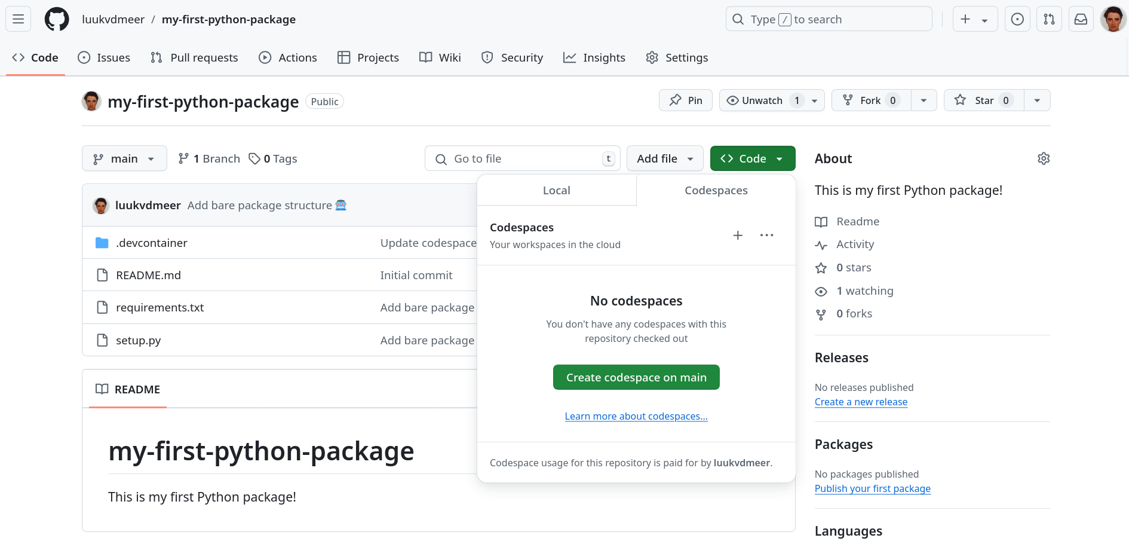Open Add bare package structure commit
1129x544 pixels.
(260, 205)
